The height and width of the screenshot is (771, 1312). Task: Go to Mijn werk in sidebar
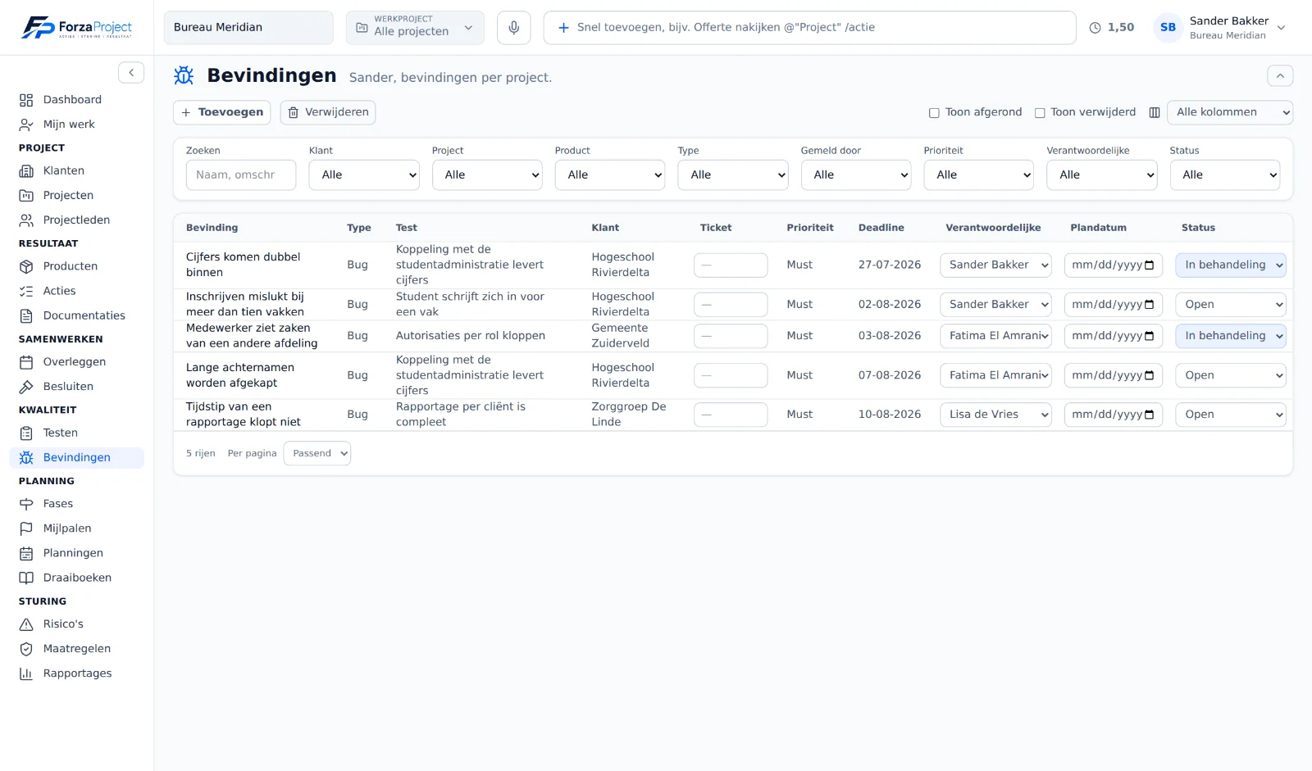pos(77,125)
